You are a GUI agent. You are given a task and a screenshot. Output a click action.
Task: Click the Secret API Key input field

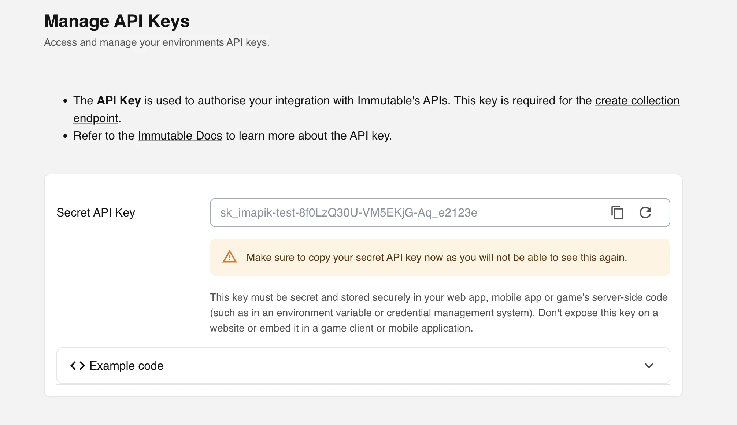[403, 212]
